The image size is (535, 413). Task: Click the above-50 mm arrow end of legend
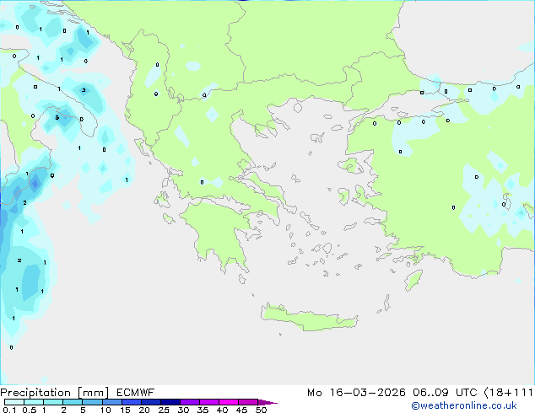tap(267, 402)
